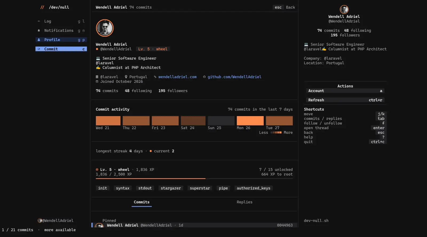The width and height of the screenshot is (427, 237).
Task: Select Thu 22 commit activity block
Action: (x=136, y=121)
